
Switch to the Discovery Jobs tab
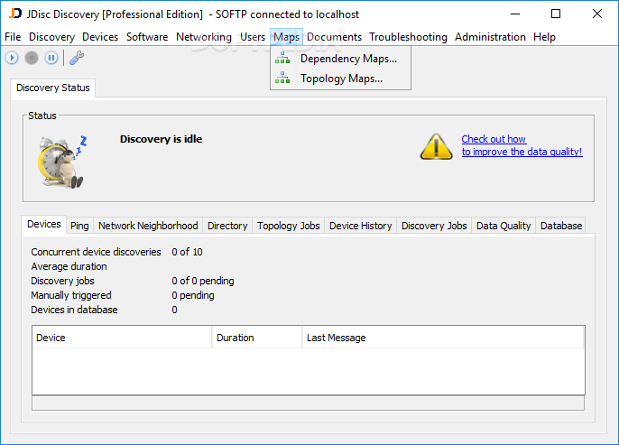click(434, 226)
